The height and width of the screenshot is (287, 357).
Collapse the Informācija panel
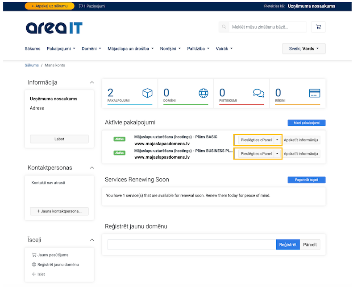(x=92, y=82)
